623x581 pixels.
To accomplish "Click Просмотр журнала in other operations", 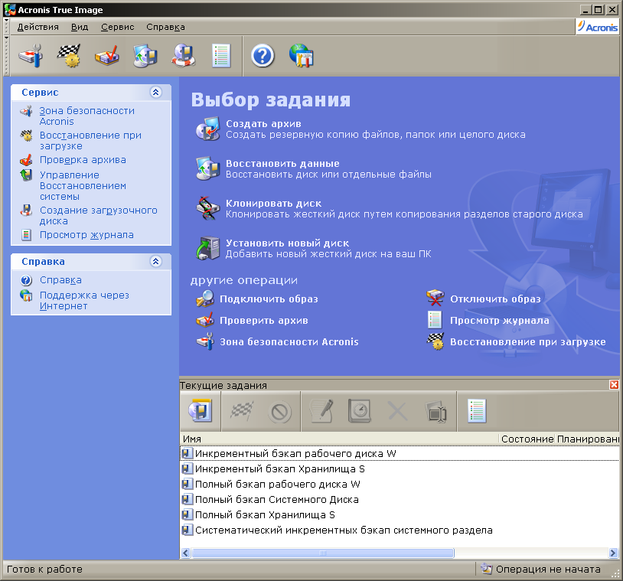I will point(500,320).
